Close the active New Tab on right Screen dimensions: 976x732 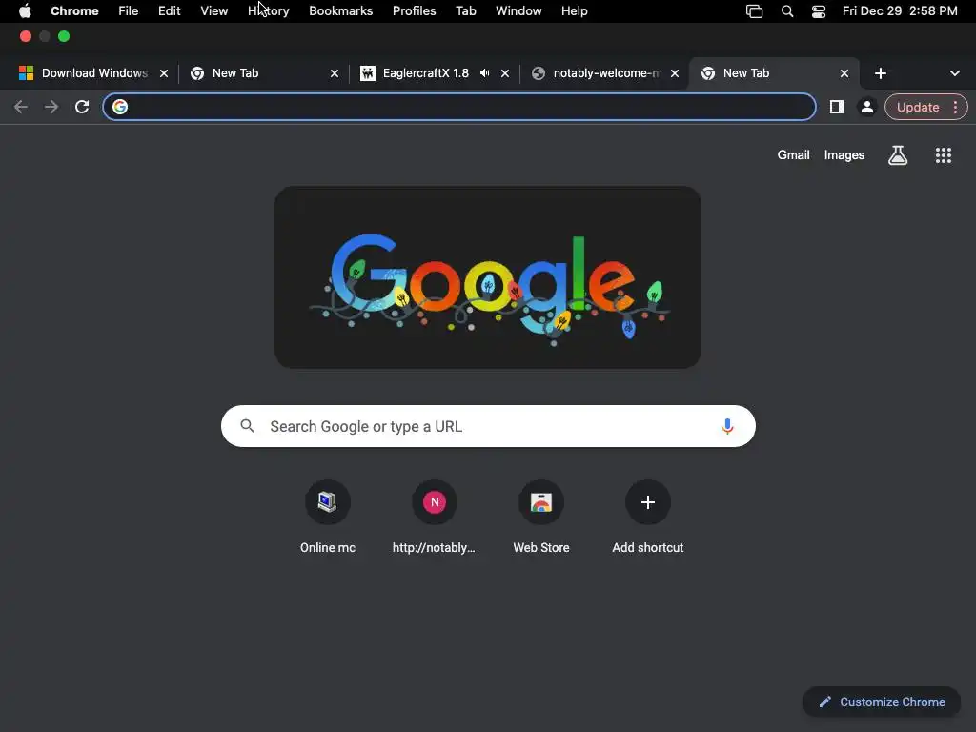coord(844,73)
